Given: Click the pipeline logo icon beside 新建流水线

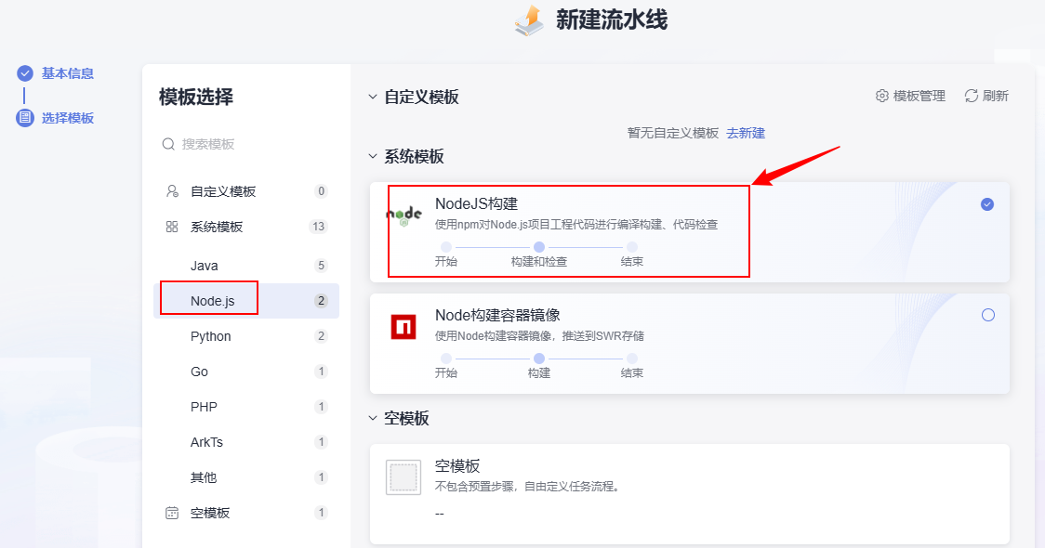Looking at the screenshot, I should [529, 20].
